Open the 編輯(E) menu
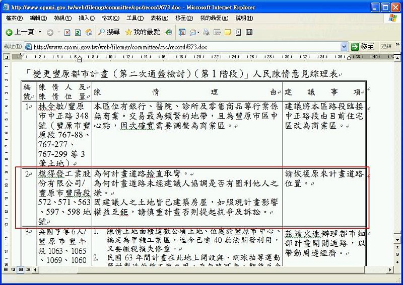The width and height of the screenshot is (403, 285). tap(38, 18)
